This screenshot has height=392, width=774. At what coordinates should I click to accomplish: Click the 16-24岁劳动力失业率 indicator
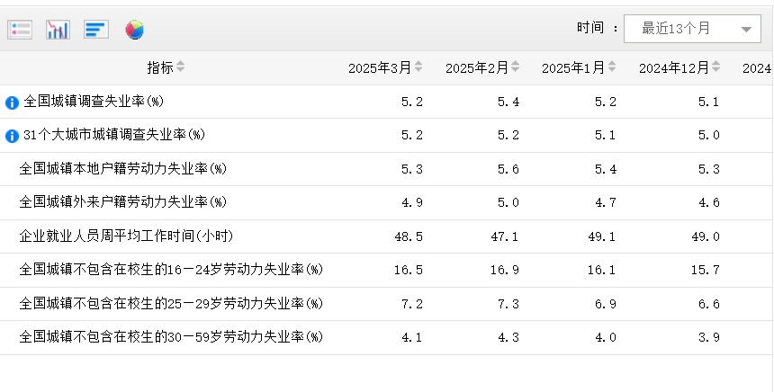point(171,270)
